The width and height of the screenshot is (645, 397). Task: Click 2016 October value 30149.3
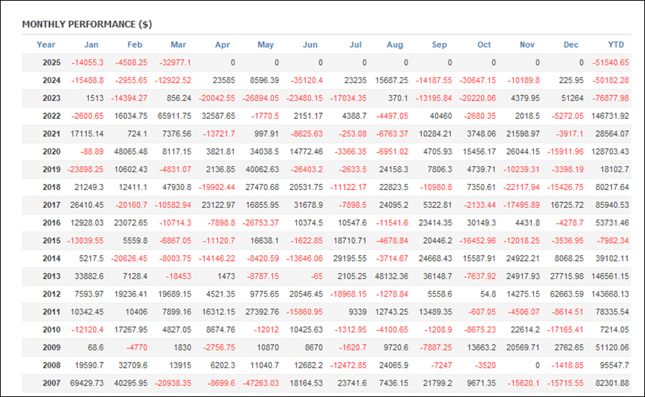point(482,223)
